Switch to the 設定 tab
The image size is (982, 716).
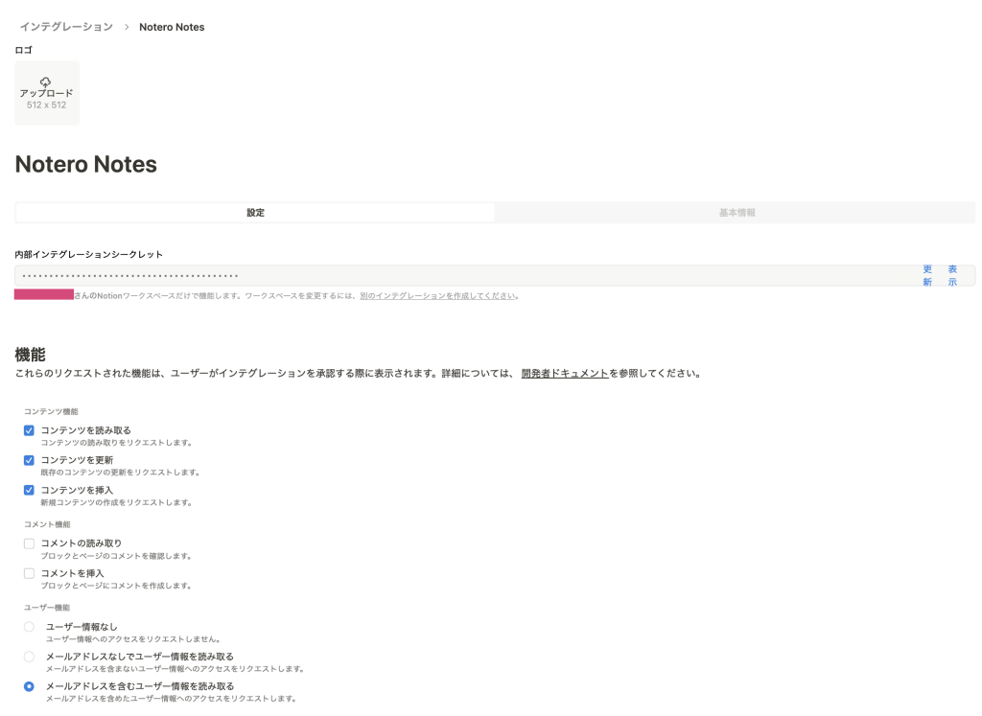coord(255,213)
